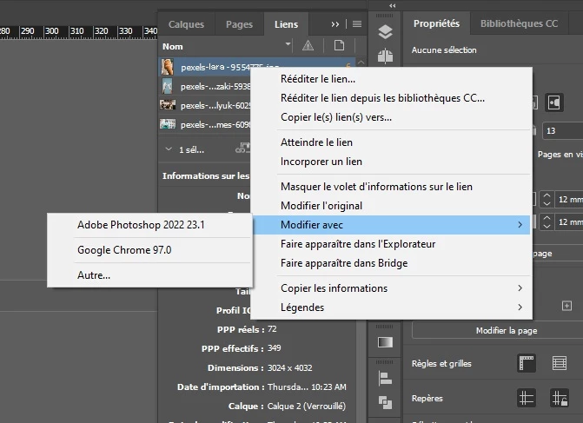Viewport: 583px width, 423px height.
Task: Pick Adobe Photoshop 2022 23.1
Action: pyautogui.click(x=149, y=225)
